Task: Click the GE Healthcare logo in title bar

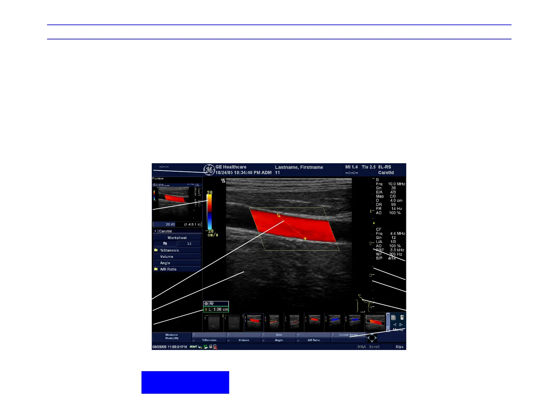Action: click(x=209, y=170)
